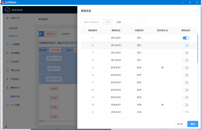Click the 历史统计 clock icon
The width and height of the screenshot is (202, 130).
[8, 62]
